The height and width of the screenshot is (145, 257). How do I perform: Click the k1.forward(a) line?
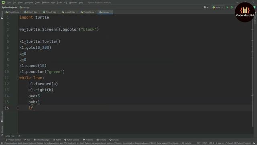(x=43, y=84)
